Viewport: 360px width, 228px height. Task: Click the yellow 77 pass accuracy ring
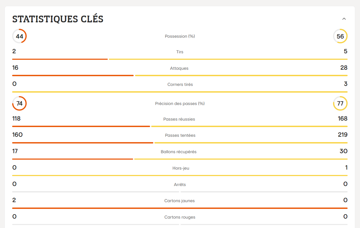340,103
